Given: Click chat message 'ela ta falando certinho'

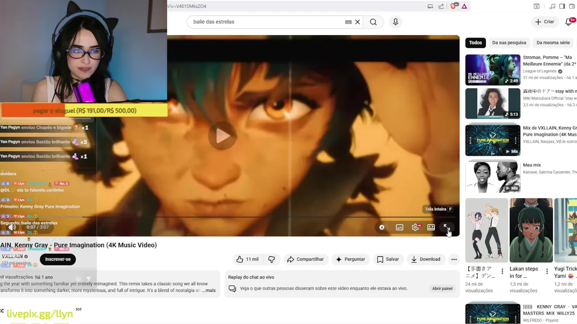Looking at the screenshot, I should [x=40, y=190].
